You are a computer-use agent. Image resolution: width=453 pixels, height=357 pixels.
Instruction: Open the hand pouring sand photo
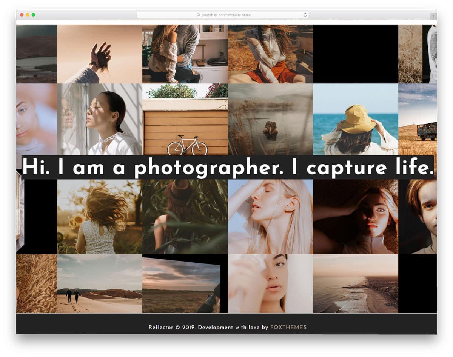click(x=99, y=53)
